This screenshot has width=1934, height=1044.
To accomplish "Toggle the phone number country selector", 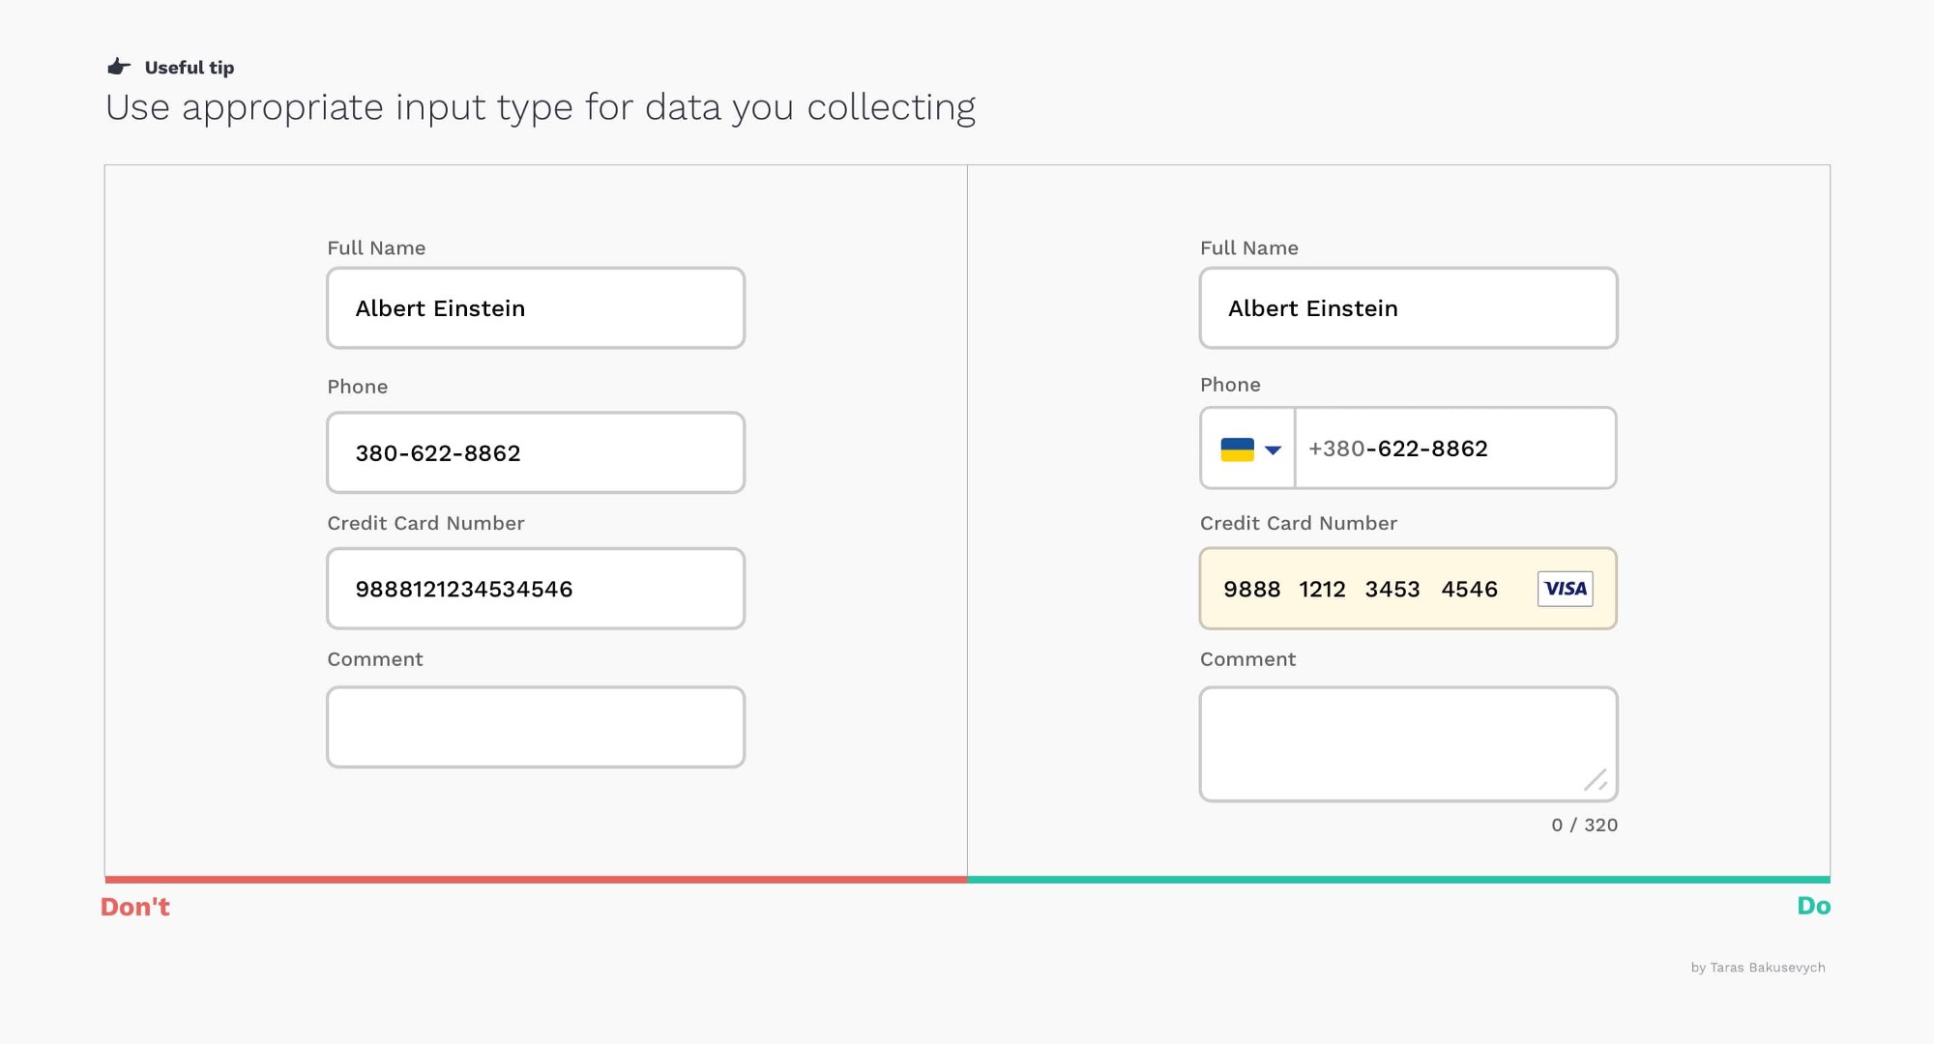I will (1246, 448).
